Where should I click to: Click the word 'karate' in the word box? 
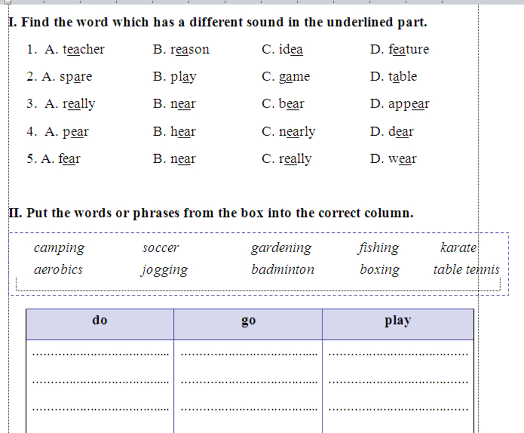point(458,248)
